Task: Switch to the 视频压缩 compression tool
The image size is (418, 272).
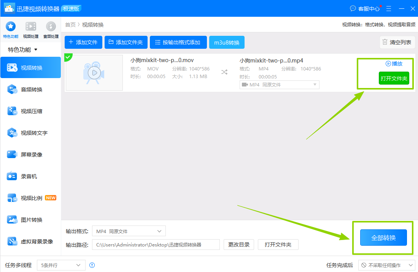Action: (x=30, y=111)
